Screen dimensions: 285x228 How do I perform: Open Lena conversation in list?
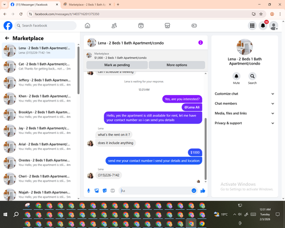point(38,50)
